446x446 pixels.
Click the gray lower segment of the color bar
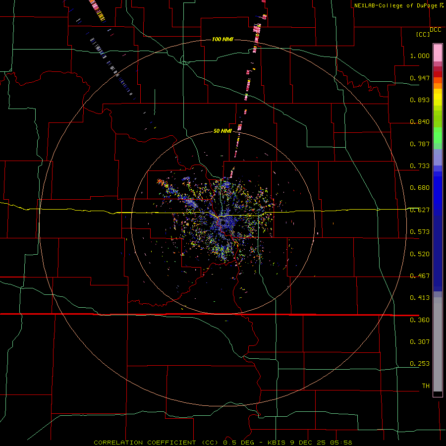pos(438,344)
